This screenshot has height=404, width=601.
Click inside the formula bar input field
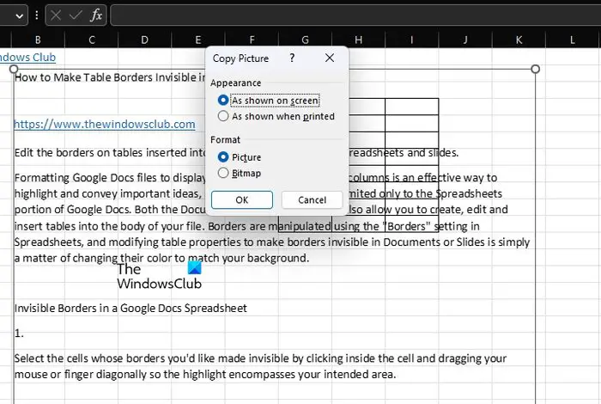pos(355,15)
